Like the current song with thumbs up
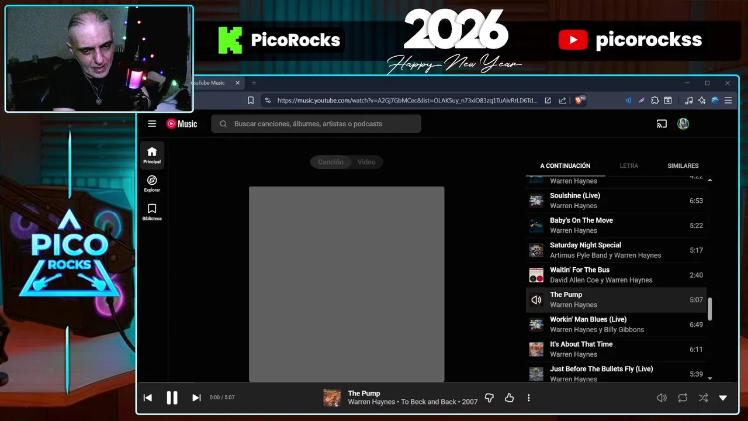The width and height of the screenshot is (748, 421). [x=510, y=398]
